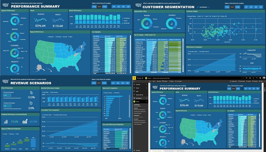The width and height of the screenshot is (266, 152).
Task: Toggle FY18 in the top-left Performance Summary
Action: tap(104, 7)
